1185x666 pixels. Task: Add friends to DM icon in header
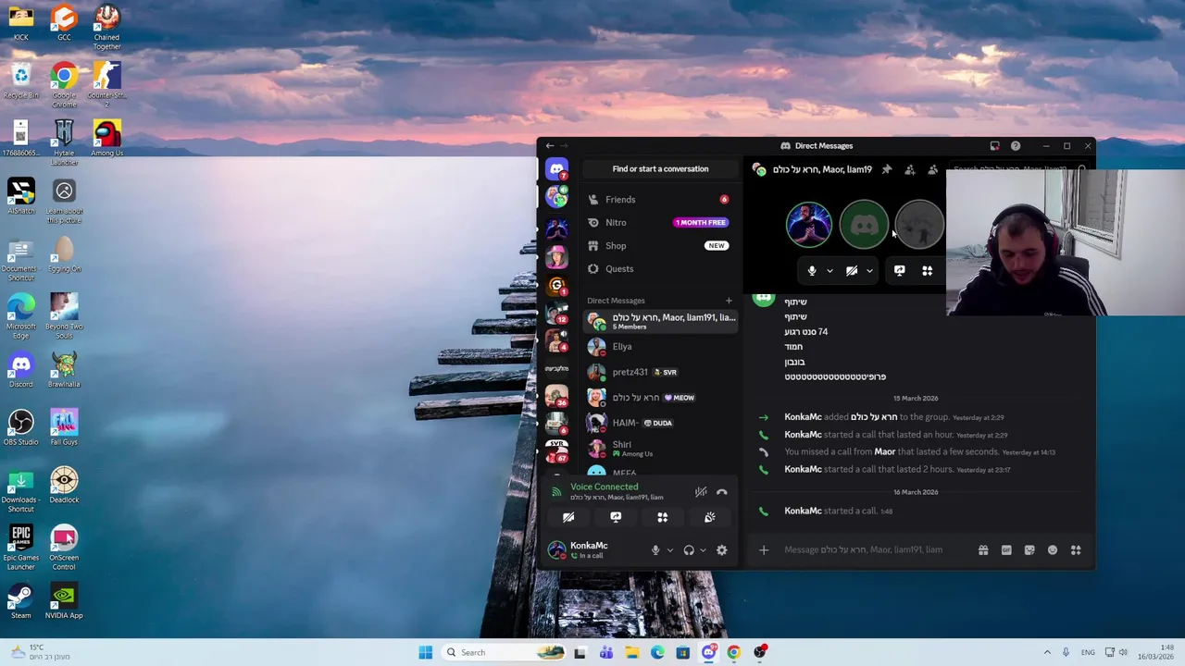pyautogui.click(x=909, y=169)
